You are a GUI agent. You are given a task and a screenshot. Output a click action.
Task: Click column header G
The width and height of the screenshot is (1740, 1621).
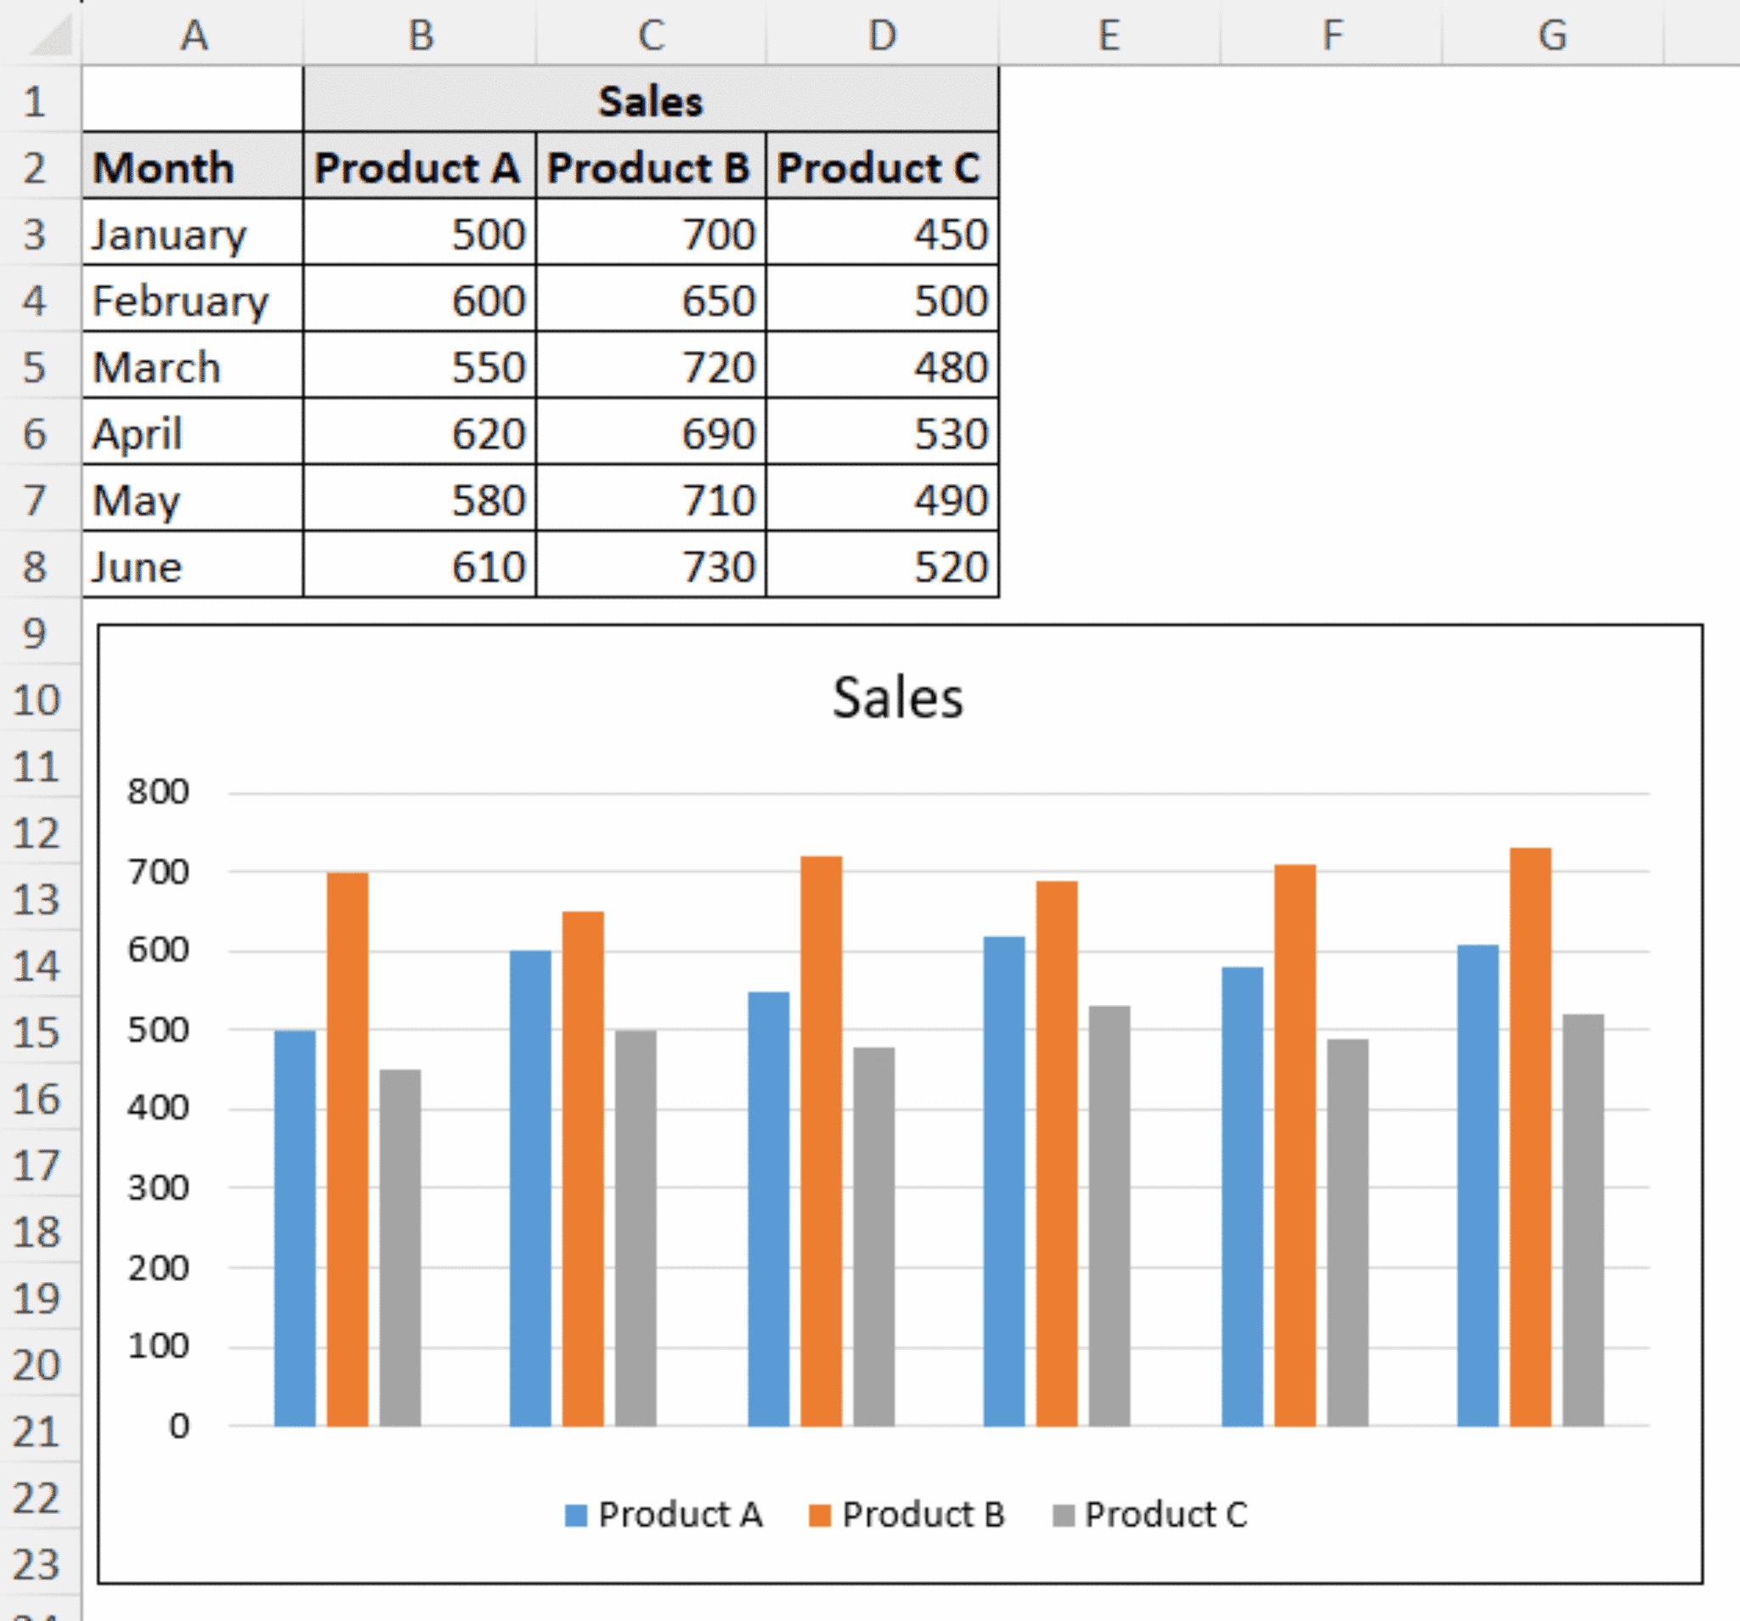(1556, 35)
